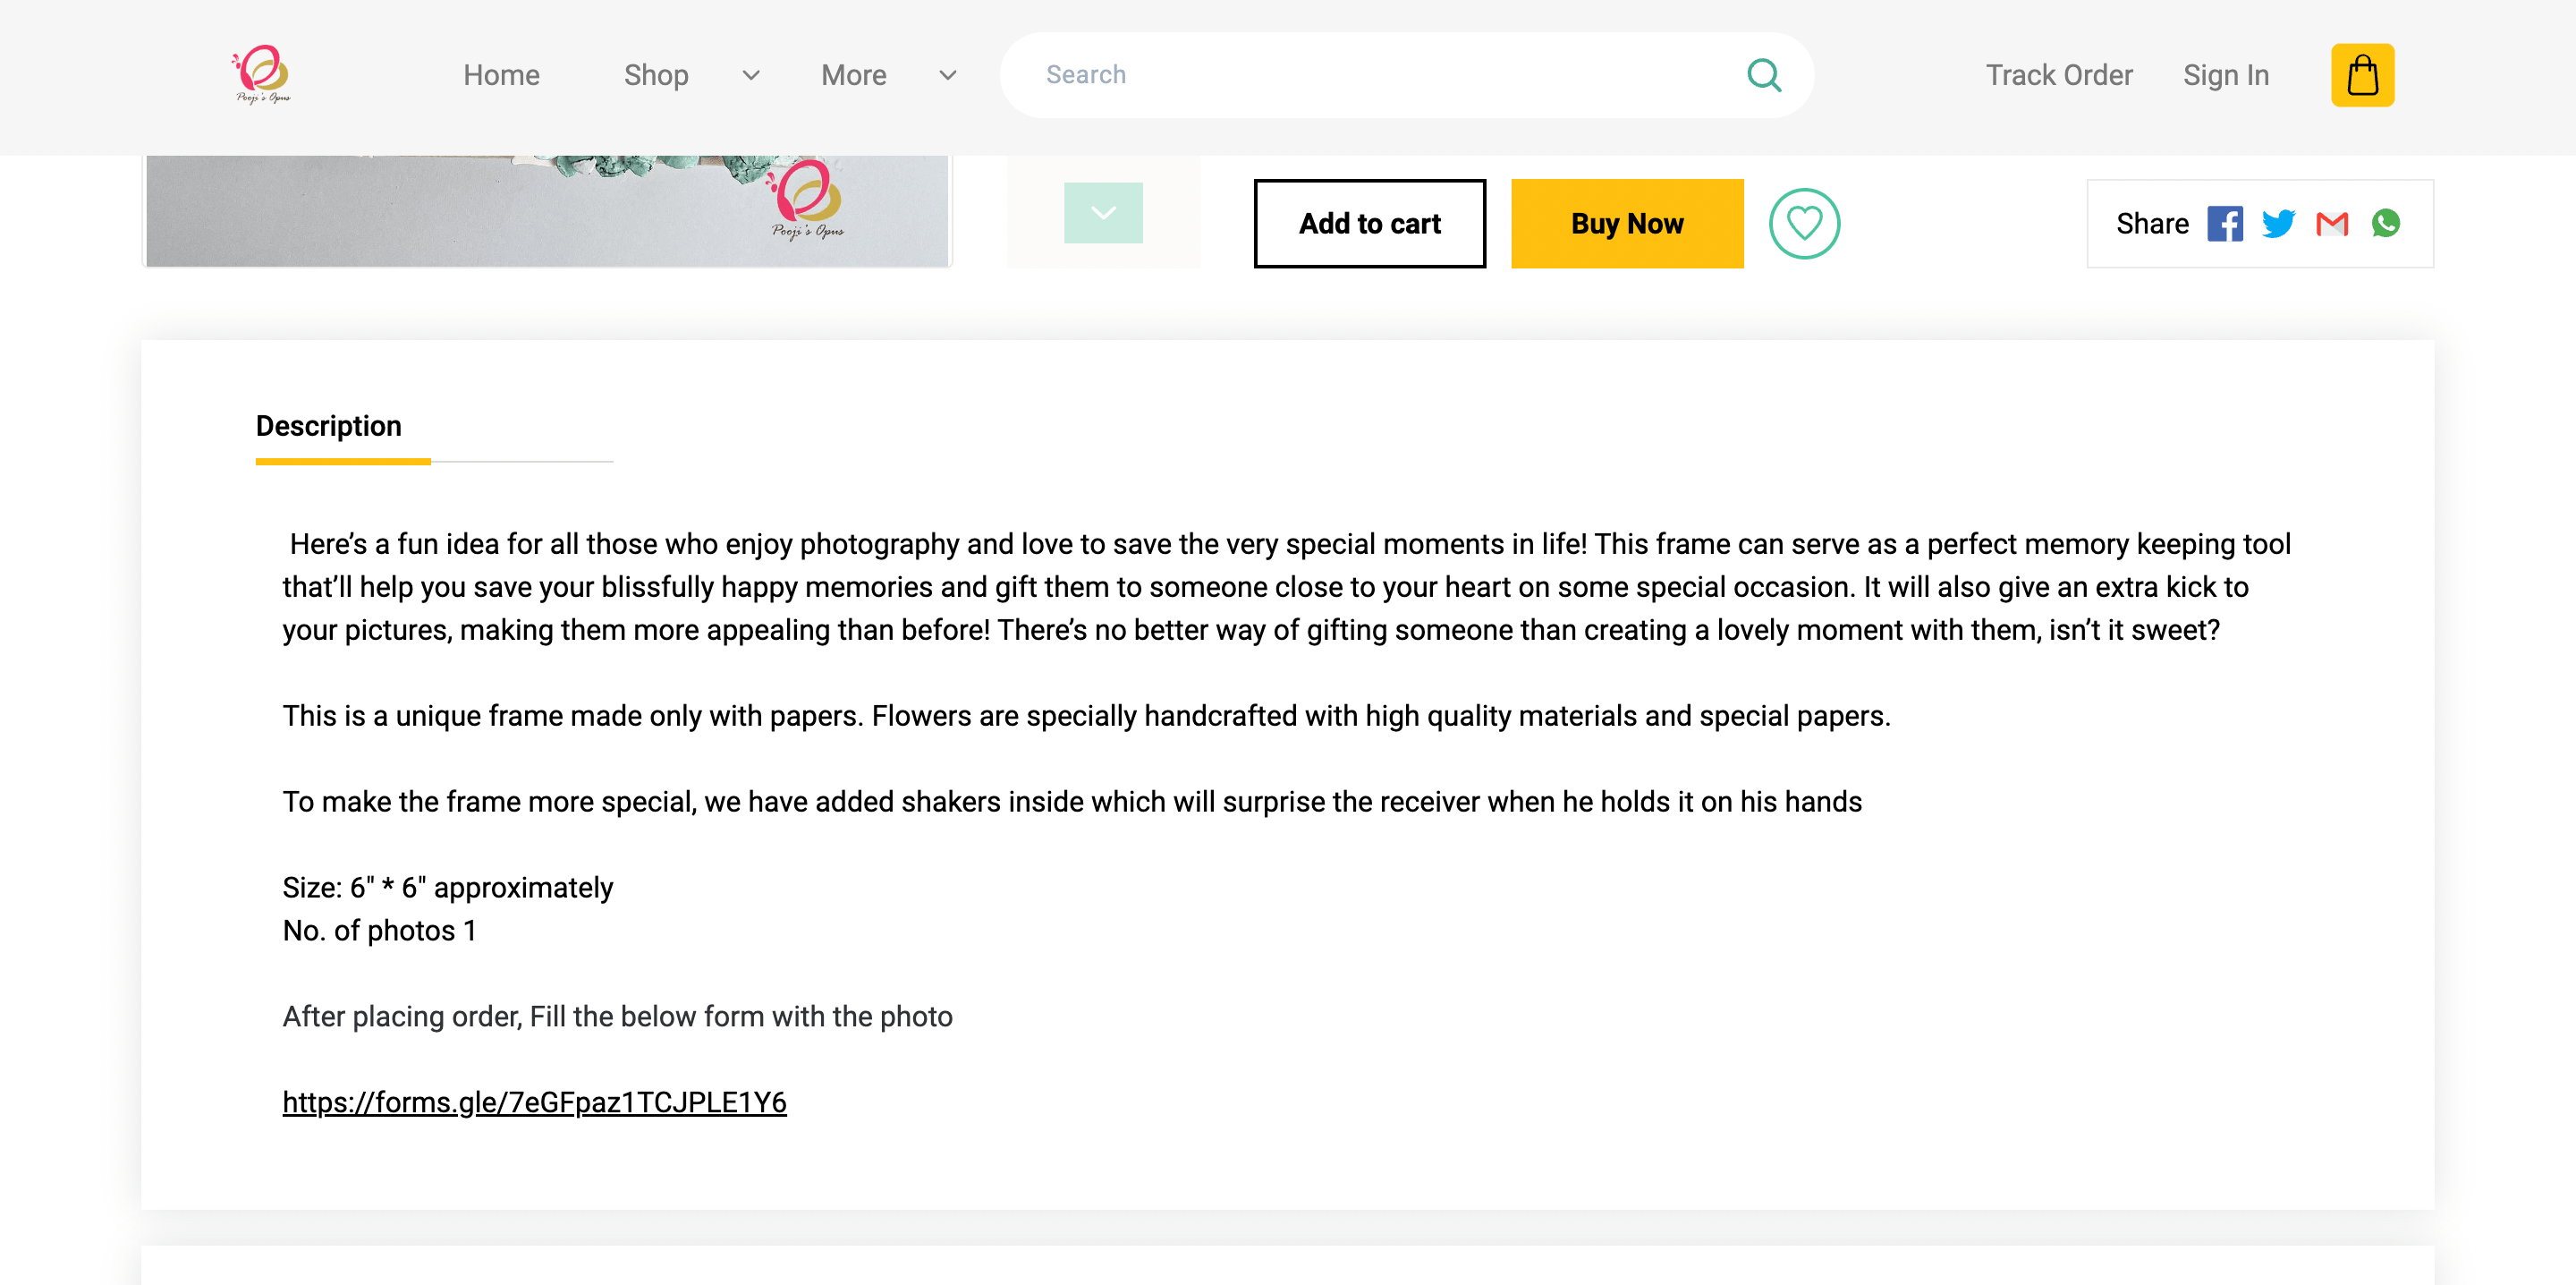Viewport: 2576px width, 1285px height.
Task: Add product to wishlist with heart icon
Action: point(1803,223)
